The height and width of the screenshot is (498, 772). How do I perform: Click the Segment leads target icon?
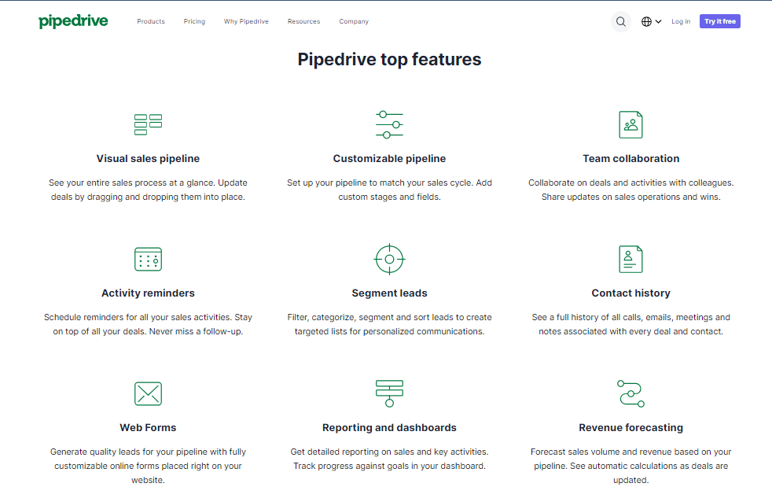(x=389, y=259)
